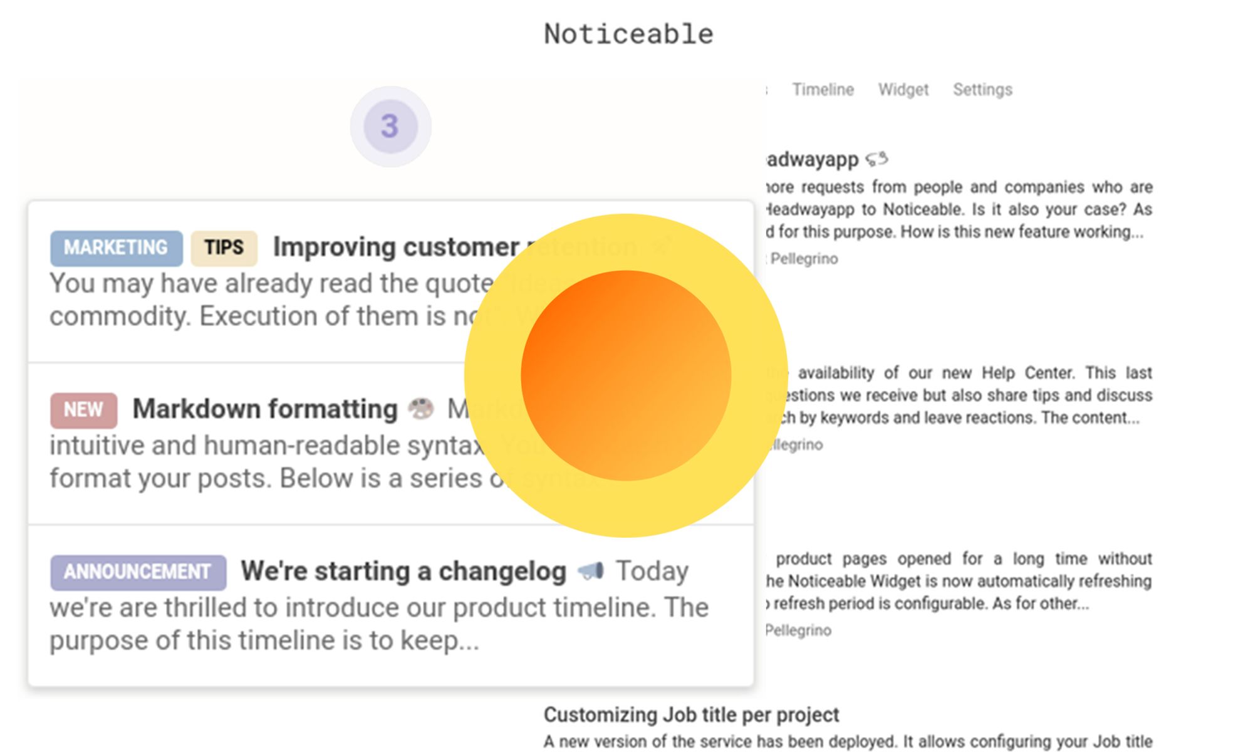The width and height of the screenshot is (1253, 752).
Task: Click the ANNOUNCEMENT label tag
Action: click(138, 572)
